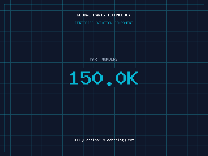Click the PART NUMBER: label
This screenshot has width=208, height=156.
click(x=104, y=59)
